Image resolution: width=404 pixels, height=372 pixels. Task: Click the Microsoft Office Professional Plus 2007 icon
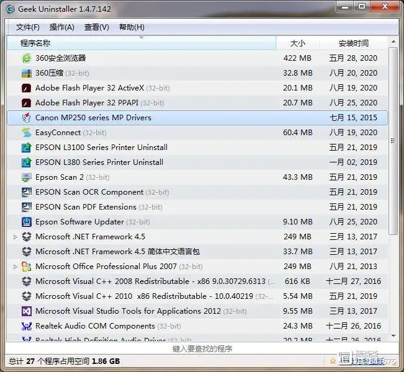pyautogui.click(x=26, y=267)
